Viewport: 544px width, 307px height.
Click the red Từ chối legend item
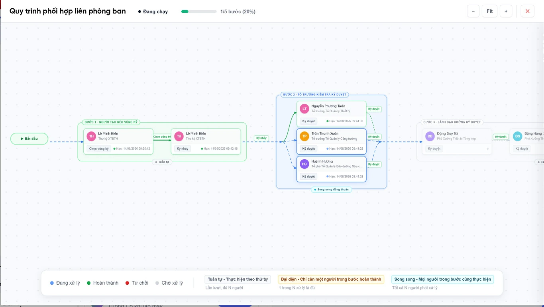(137, 283)
